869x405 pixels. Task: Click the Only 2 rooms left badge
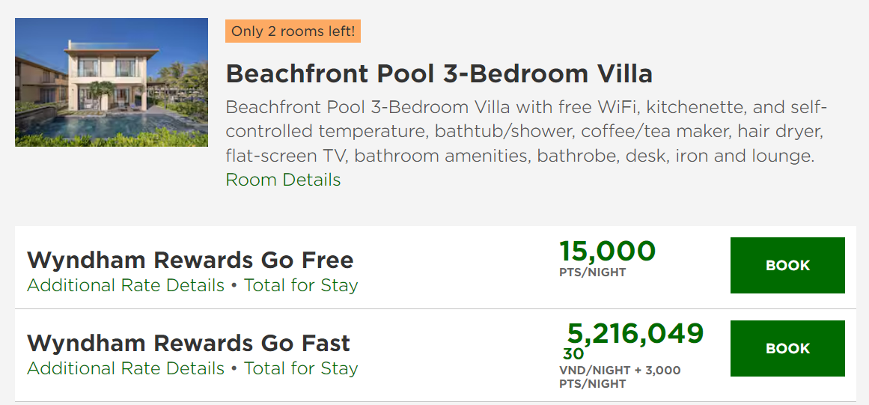293,31
